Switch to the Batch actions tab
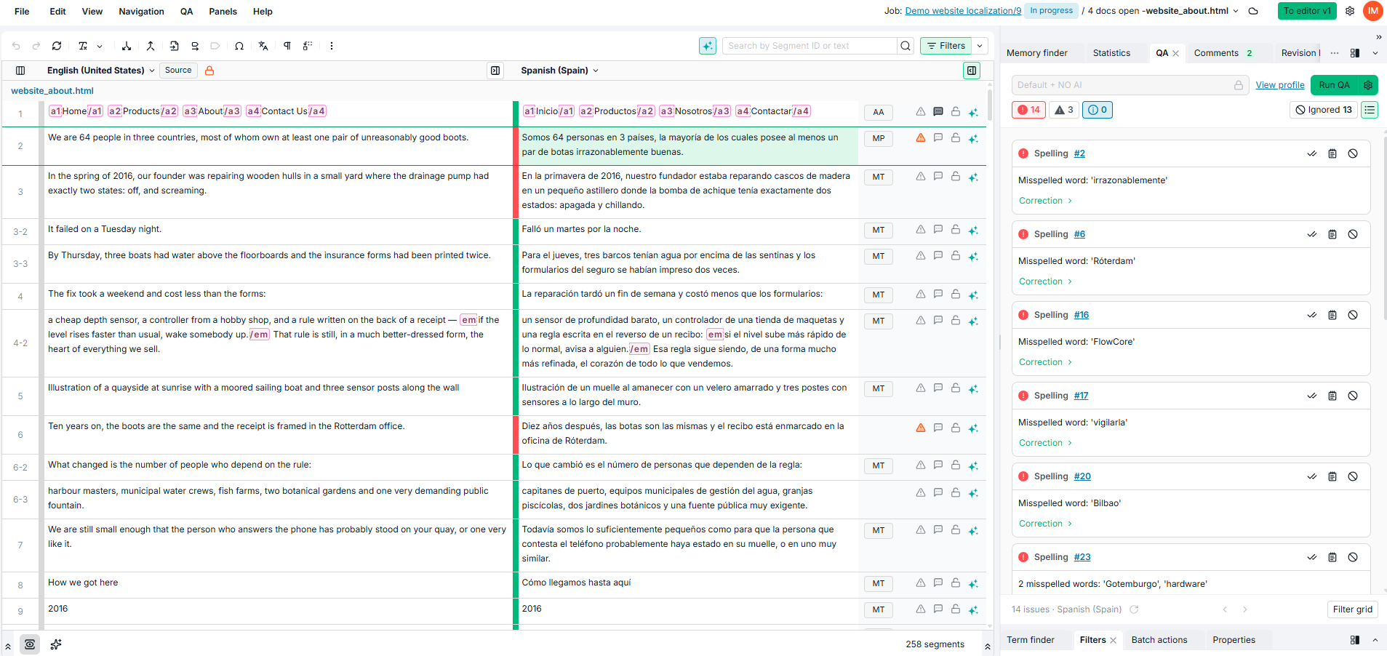 (1159, 640)
